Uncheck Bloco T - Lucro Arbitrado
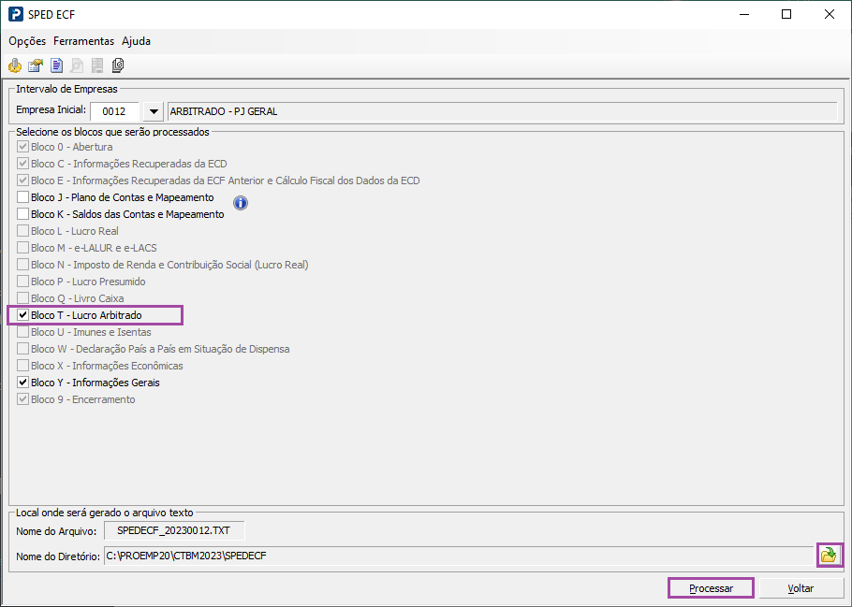The width and height of the screenshot is (852, 607). [x=22, y=315]
